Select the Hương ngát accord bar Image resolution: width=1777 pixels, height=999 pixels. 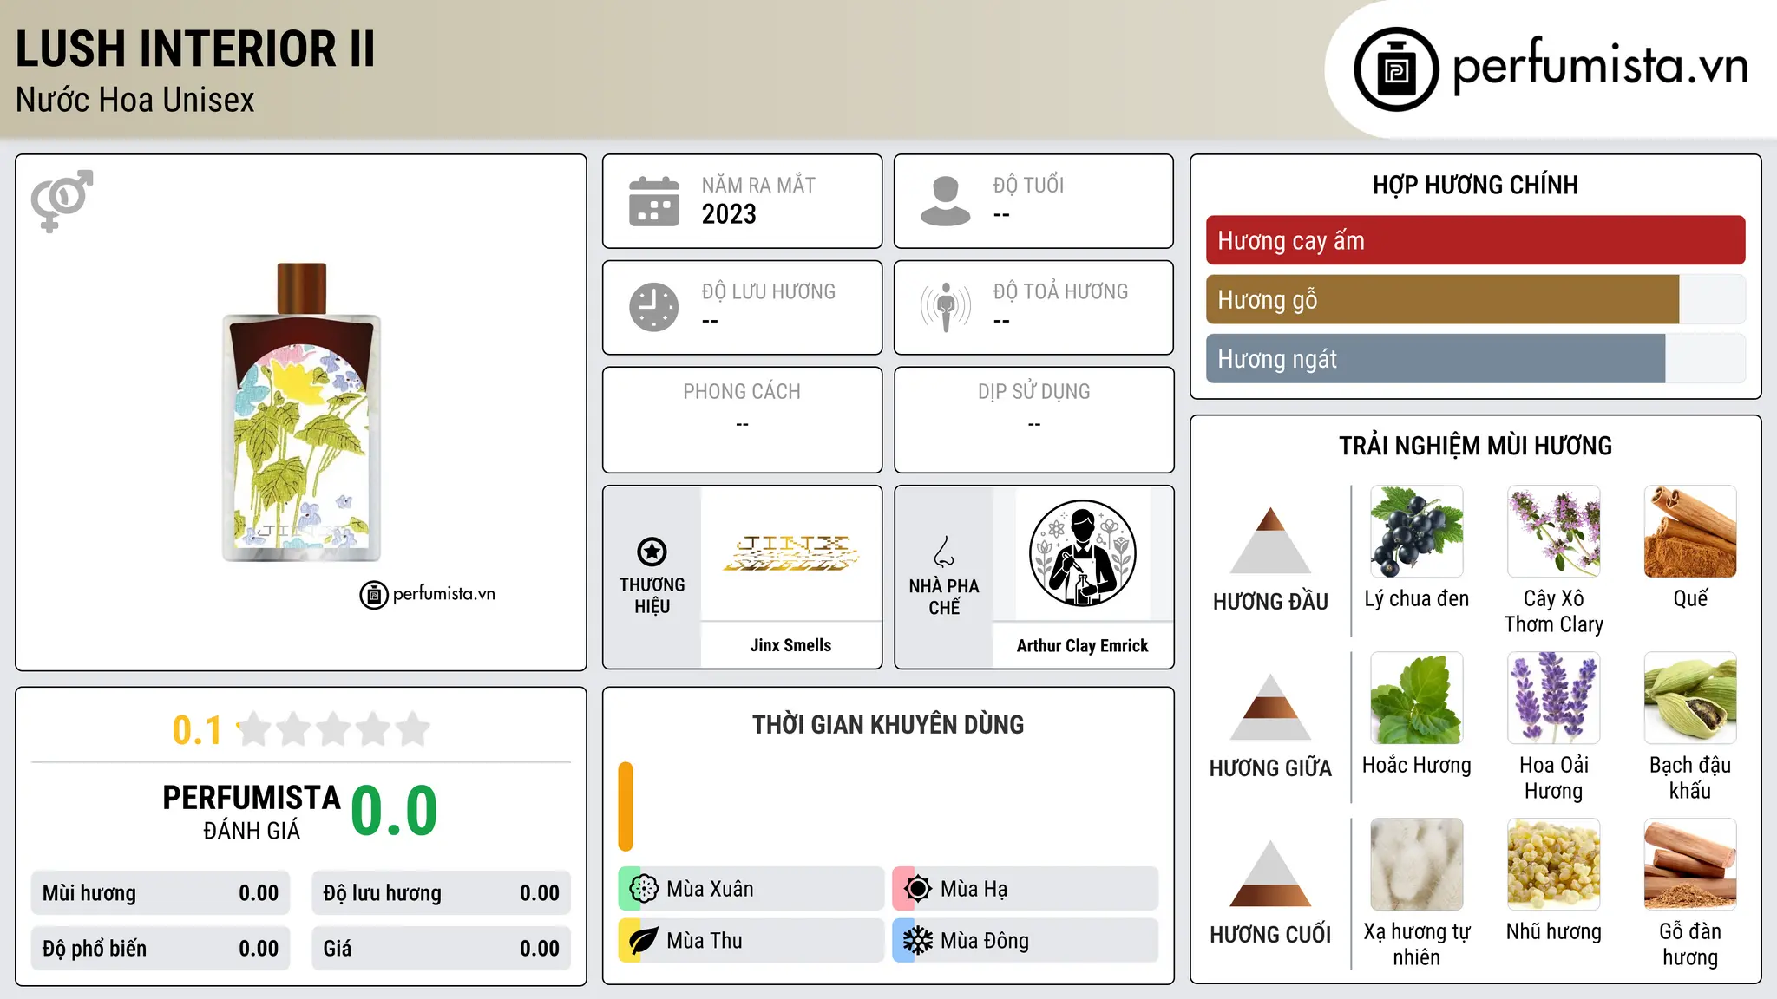tap(1476, 358)
